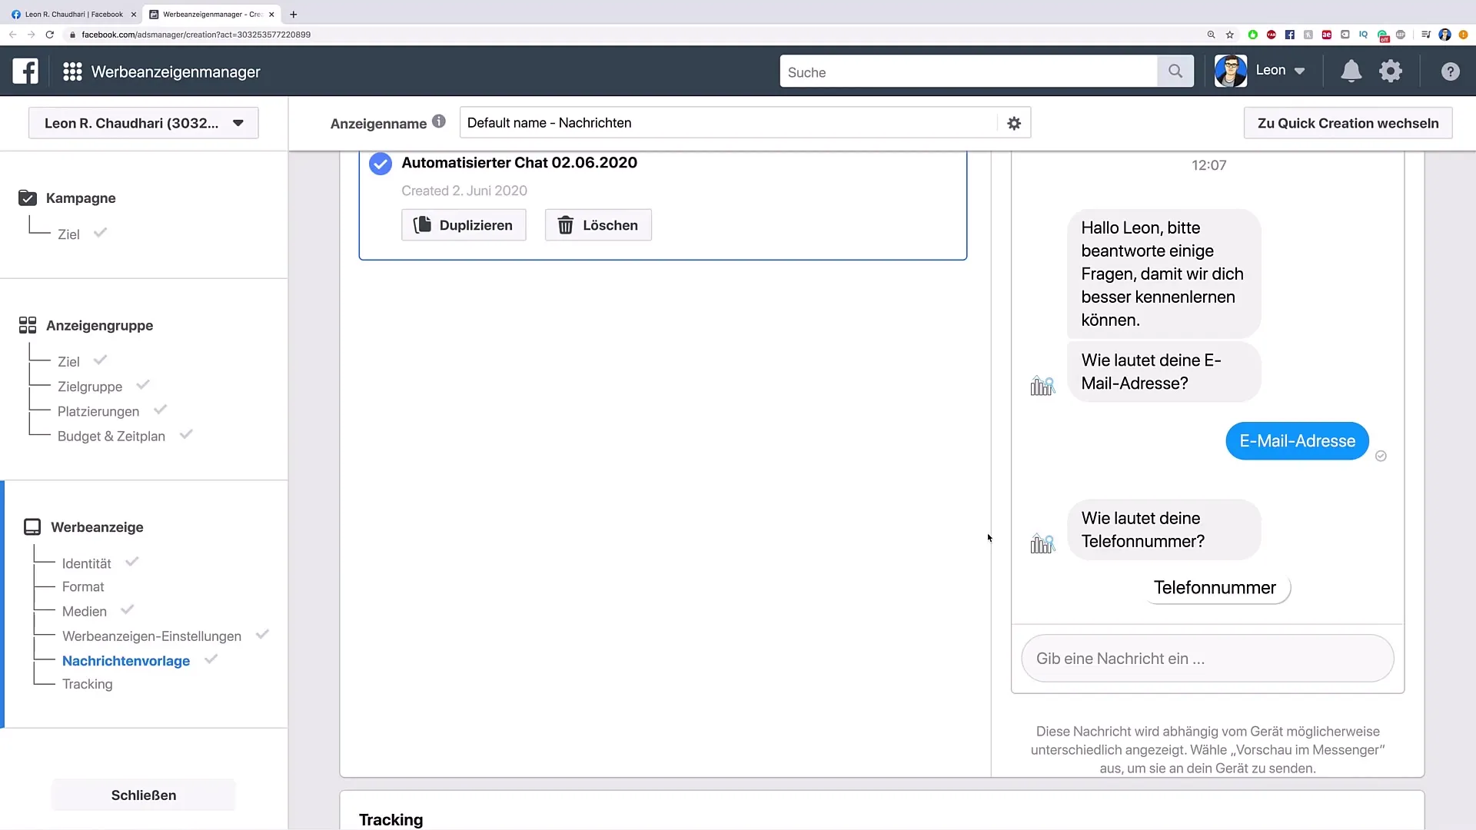Switch to the Werbeanzeigenmanager browser tab
The height and width of the screenshot is (830, 1476).
click(211, 14)
